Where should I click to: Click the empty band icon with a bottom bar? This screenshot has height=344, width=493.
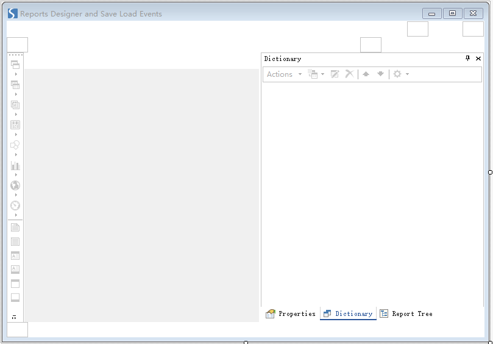pyautogui.click(x=15, y=298)
